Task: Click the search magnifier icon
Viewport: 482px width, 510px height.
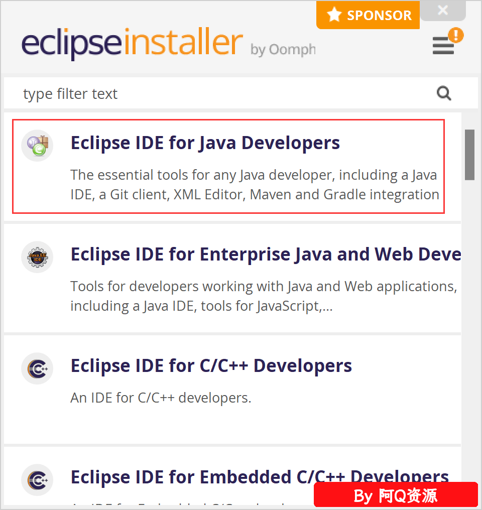Action: (444, 93)
